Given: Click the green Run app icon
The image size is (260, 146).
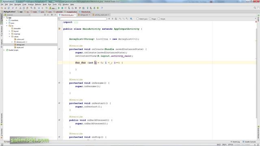Looking at the screenshot, I should coord(59,8).
